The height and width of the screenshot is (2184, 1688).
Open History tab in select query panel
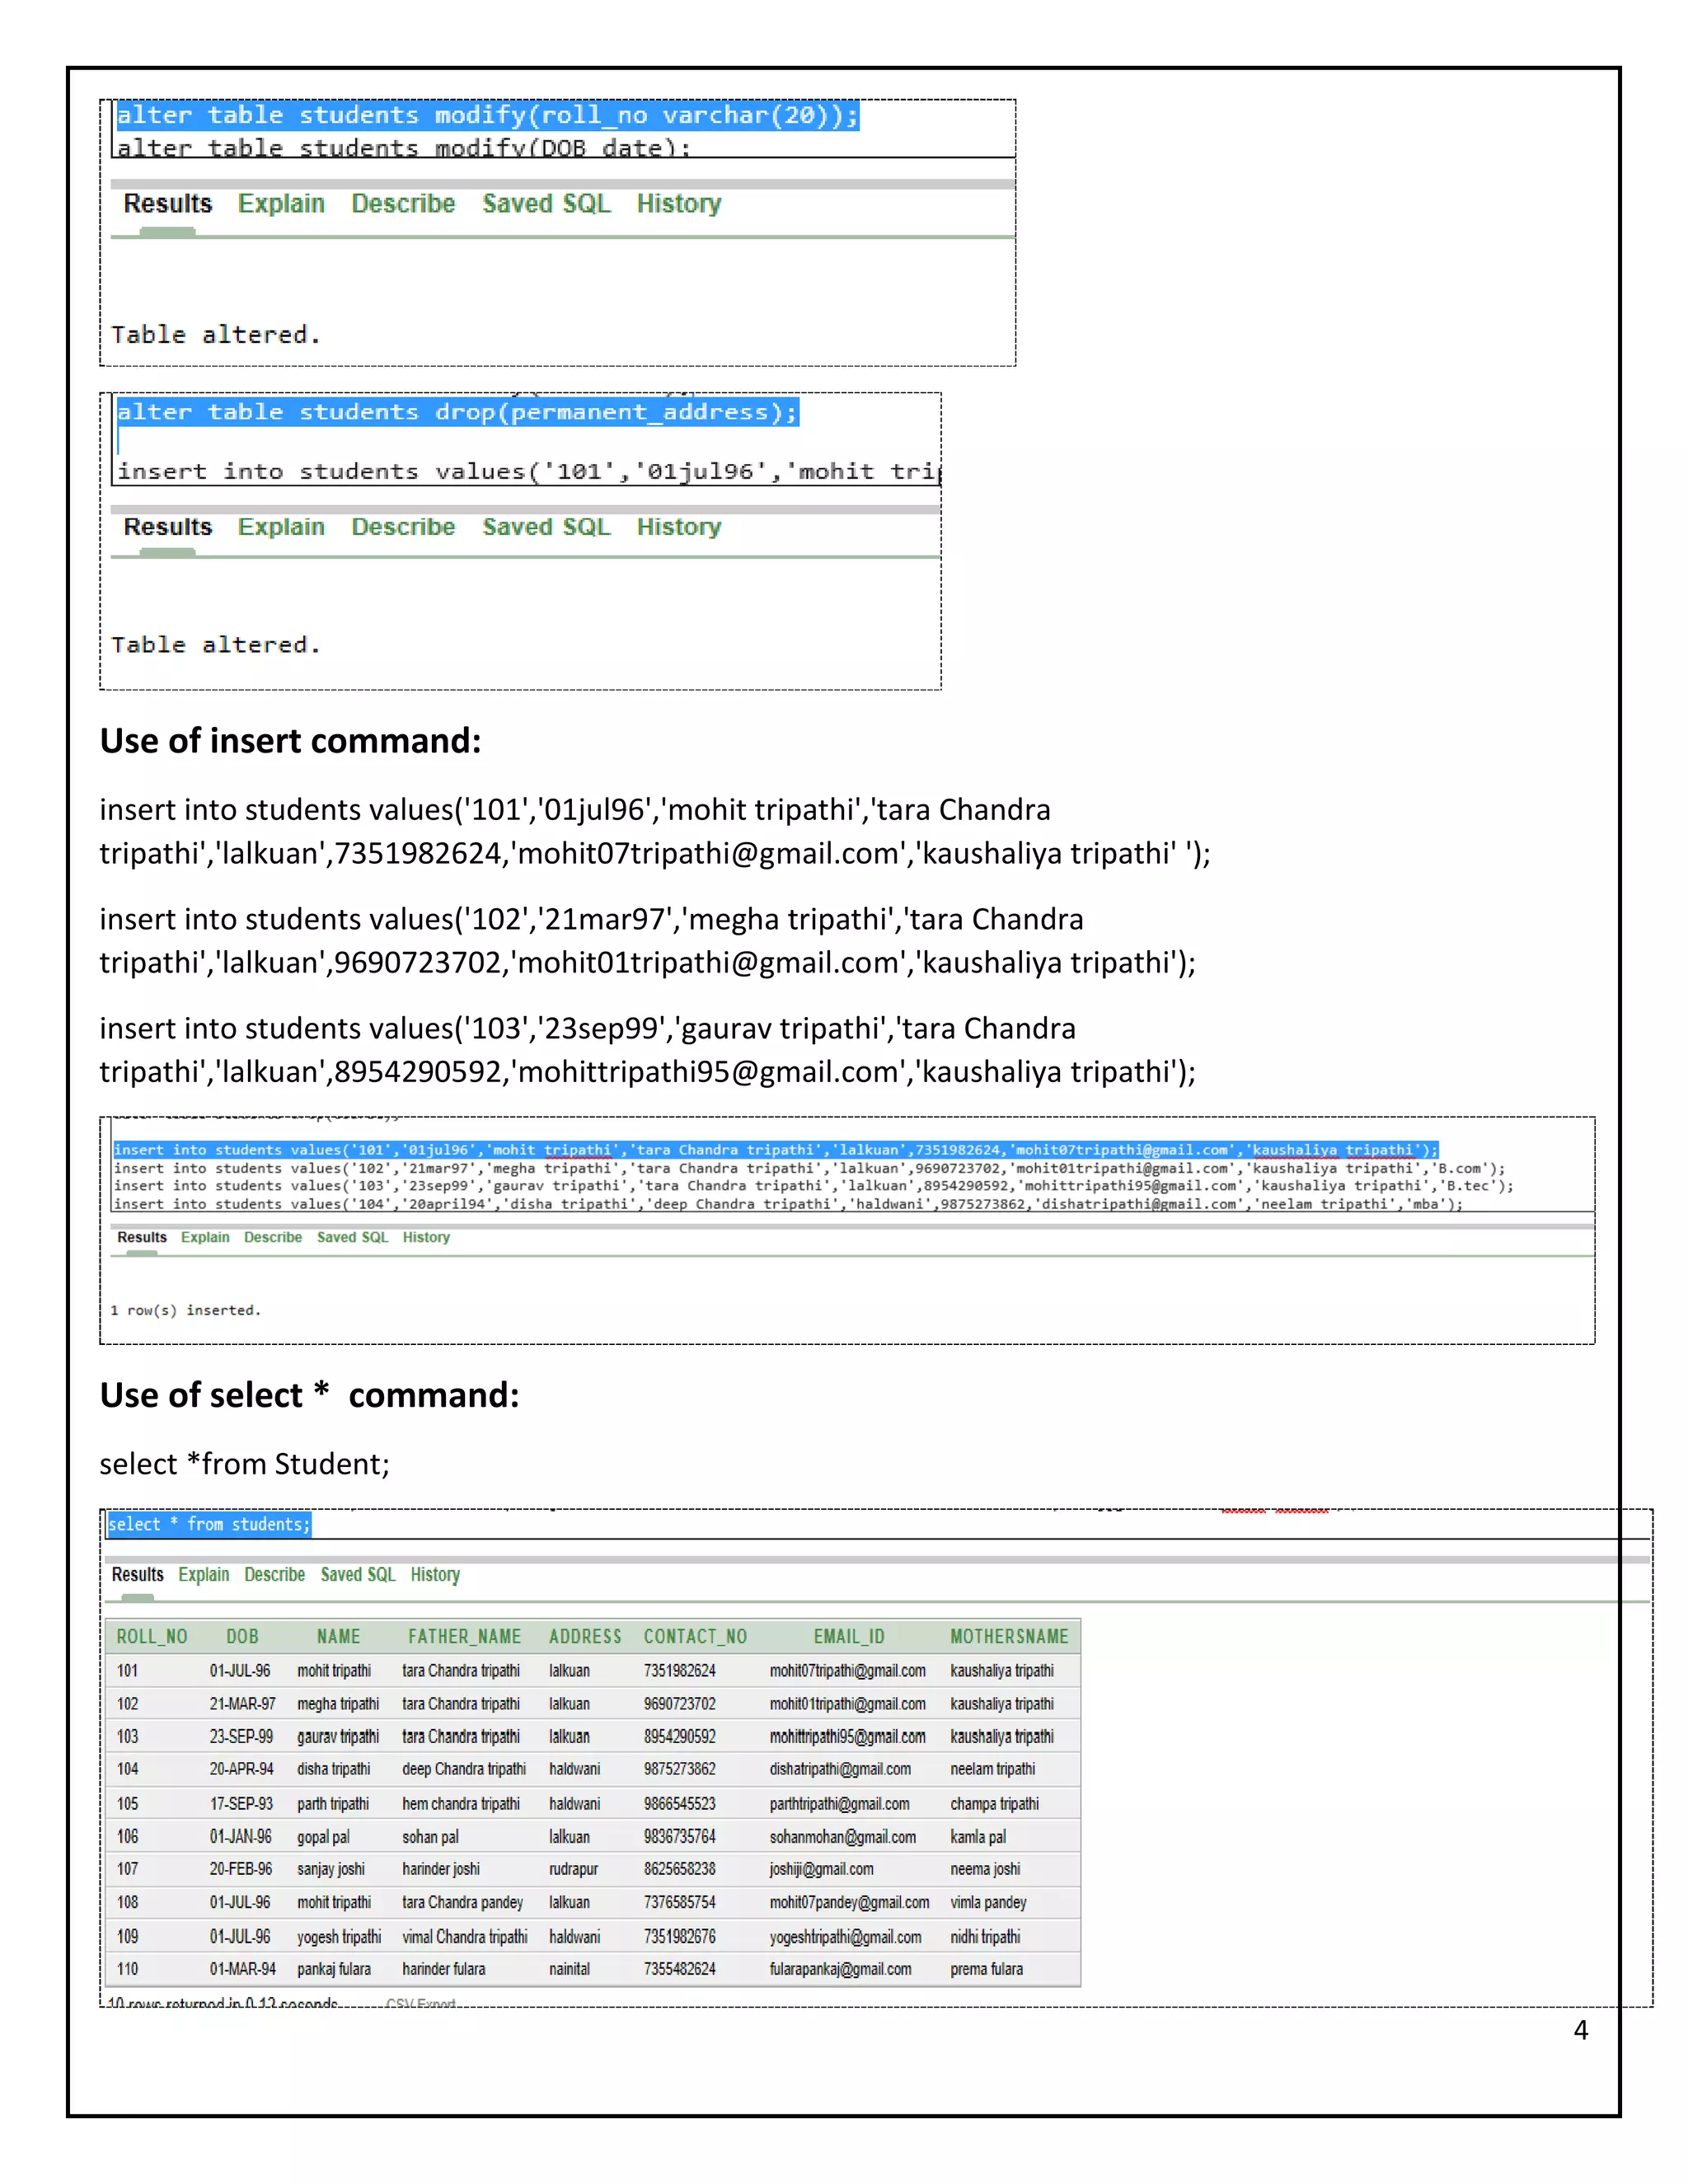(435, 1574)
